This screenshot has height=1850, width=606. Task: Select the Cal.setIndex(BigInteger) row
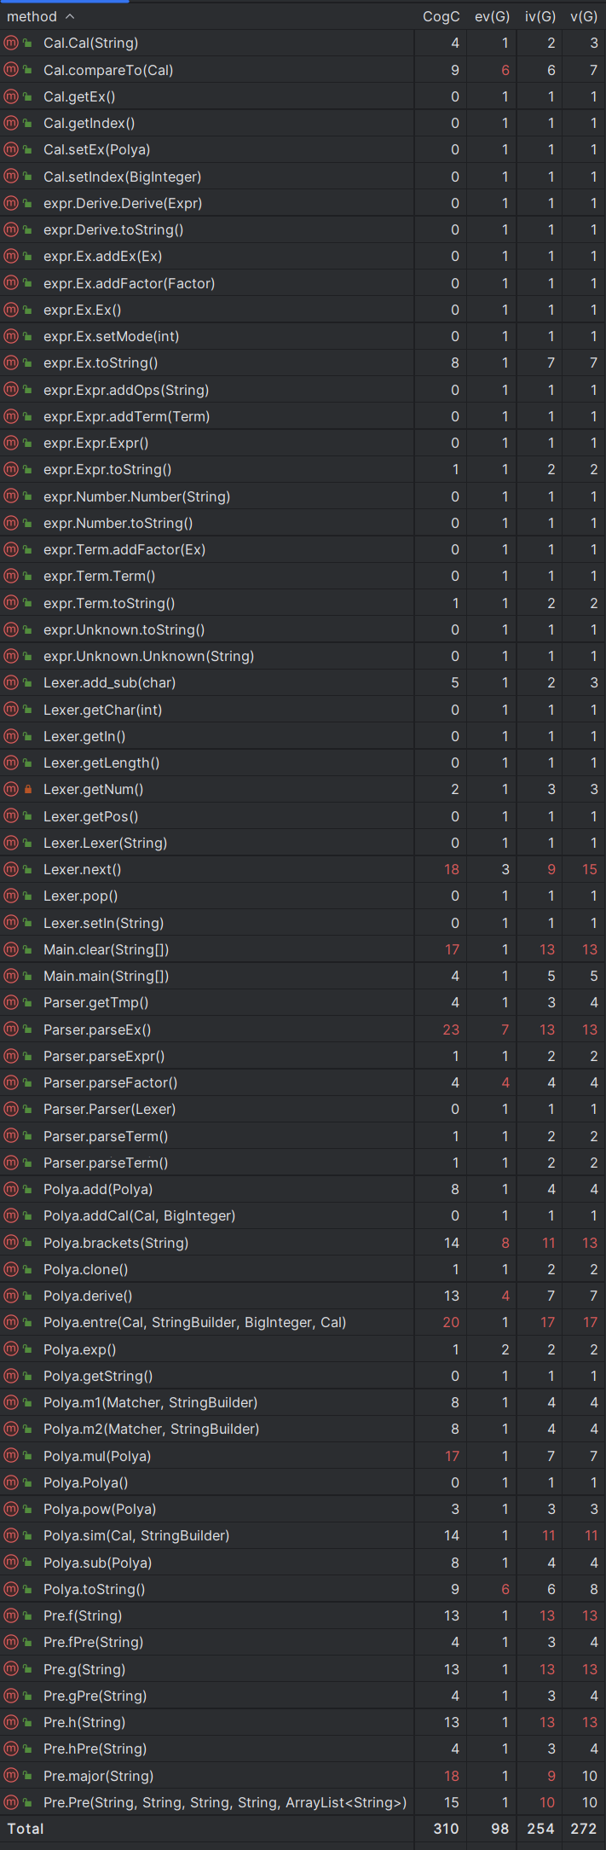303,177
